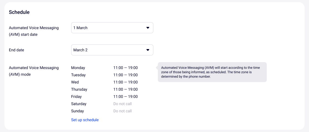Click the arrow on the 1 March dropdown
The width and height of the screenshot is (309, 132).
[148, 28]
